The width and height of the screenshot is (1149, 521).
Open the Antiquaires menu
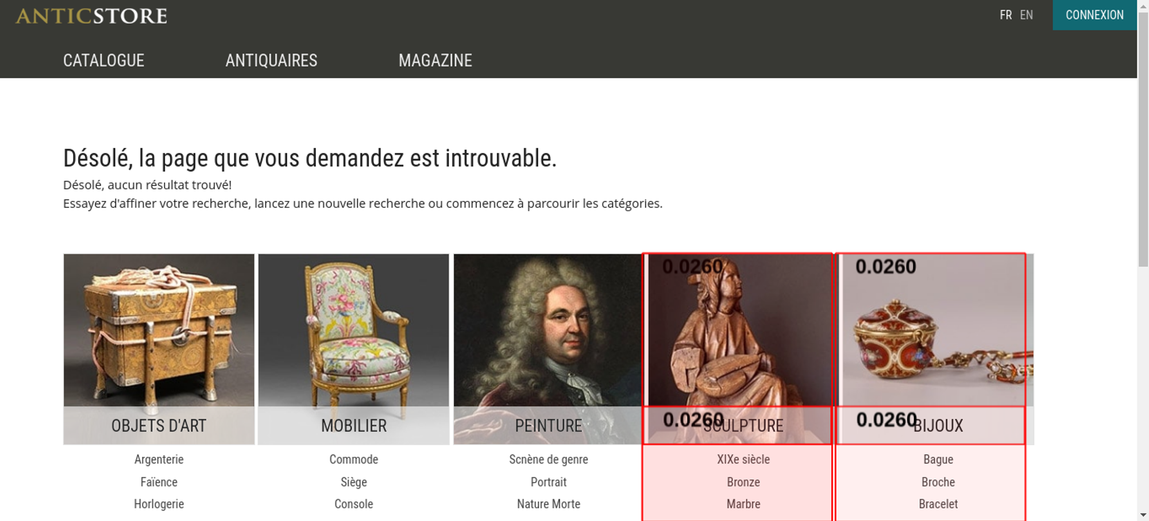click(x=271, y=60)
